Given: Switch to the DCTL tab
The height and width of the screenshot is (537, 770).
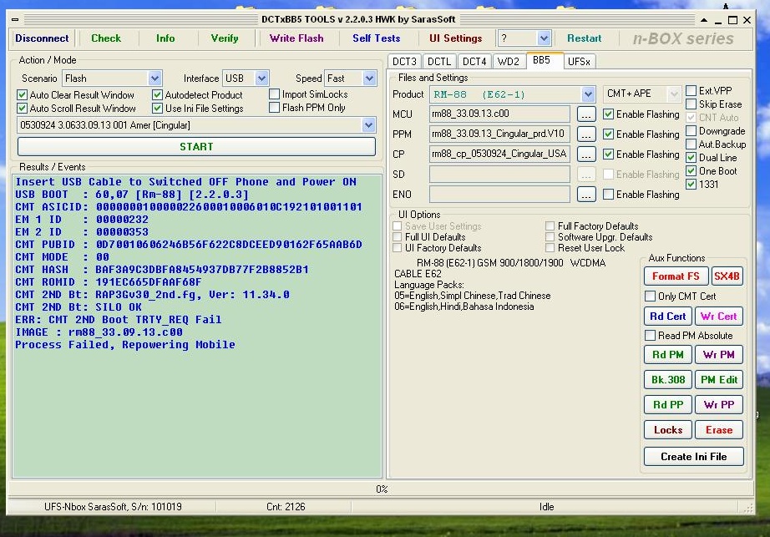Looking at the screenshot, I should (439, 61).
